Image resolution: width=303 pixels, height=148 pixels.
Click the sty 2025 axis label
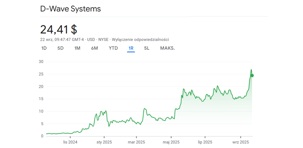[104, 142]
